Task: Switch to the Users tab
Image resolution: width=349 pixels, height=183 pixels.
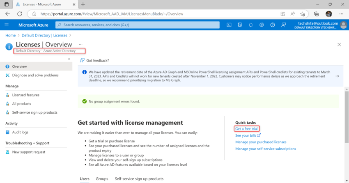Action: pyautogui.click(x=85, y=179)
